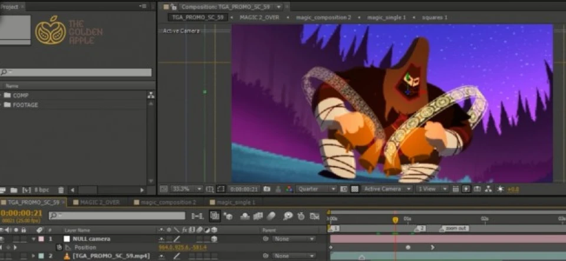Image resolution: width=566 pixels, height=261 pixels.
Task: Create new composition icon in Project panel
Action: click(27, 190)
